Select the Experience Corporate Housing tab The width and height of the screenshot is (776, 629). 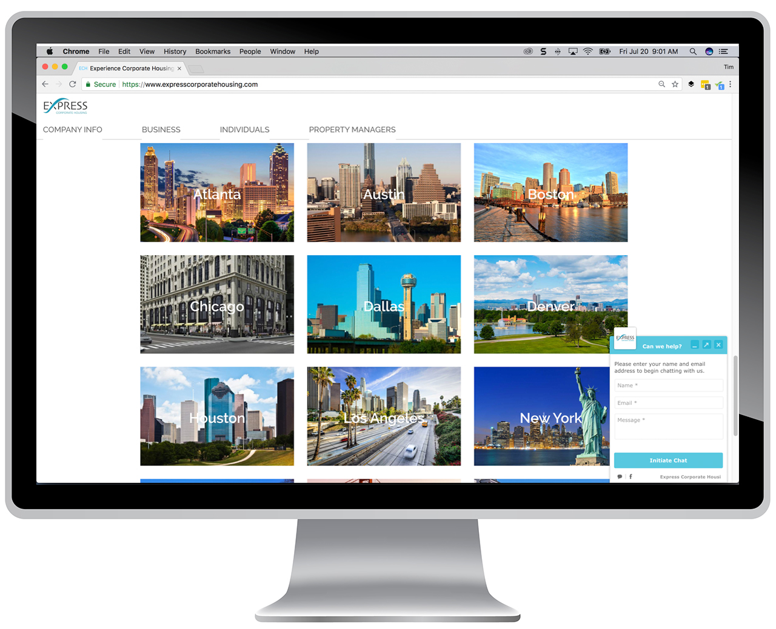coord(127,68)
